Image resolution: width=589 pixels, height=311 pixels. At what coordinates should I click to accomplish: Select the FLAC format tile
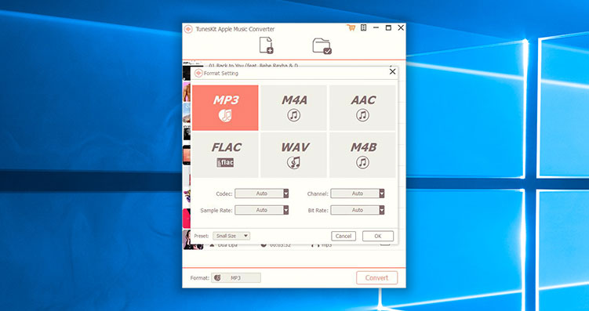coord(225,155)
